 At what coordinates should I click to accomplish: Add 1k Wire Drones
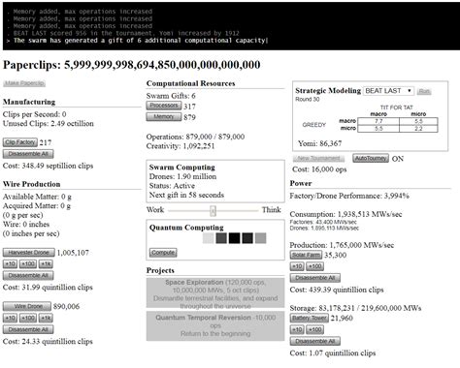[x=46, y=319]
